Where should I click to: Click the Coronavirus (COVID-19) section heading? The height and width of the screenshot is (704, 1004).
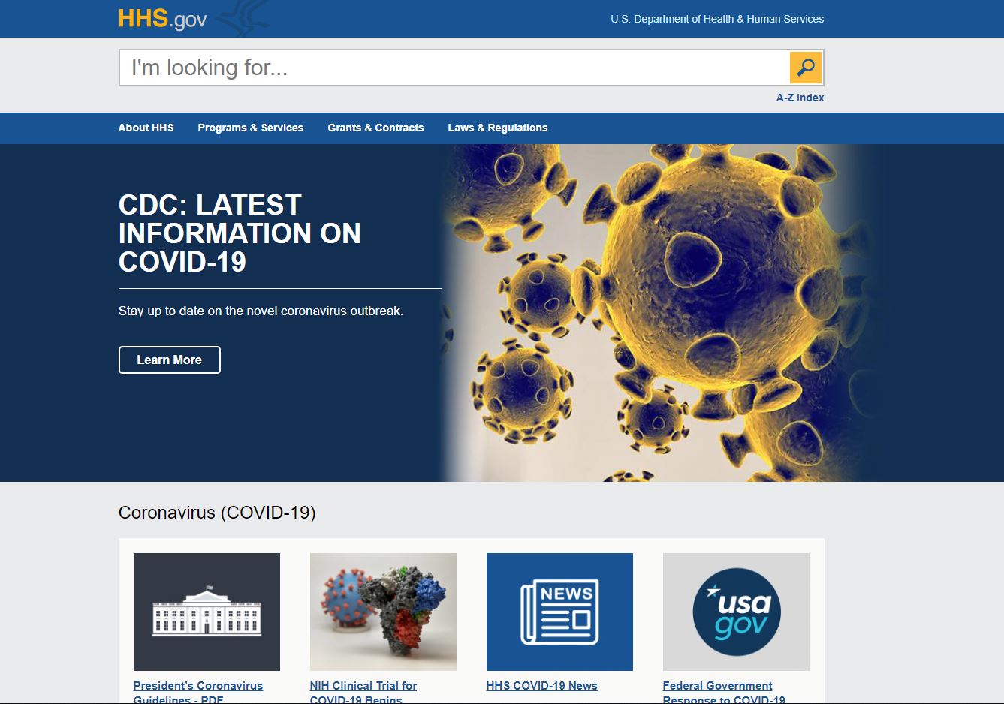[x=217, y=513]
